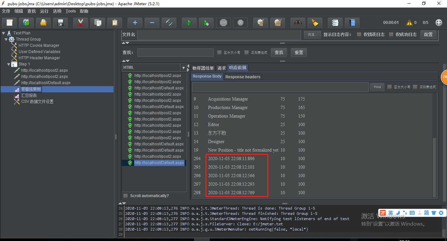This screenshot has height=241, width=447.
Task: Click the 重置 reset button
Action: tap(299, 52)
